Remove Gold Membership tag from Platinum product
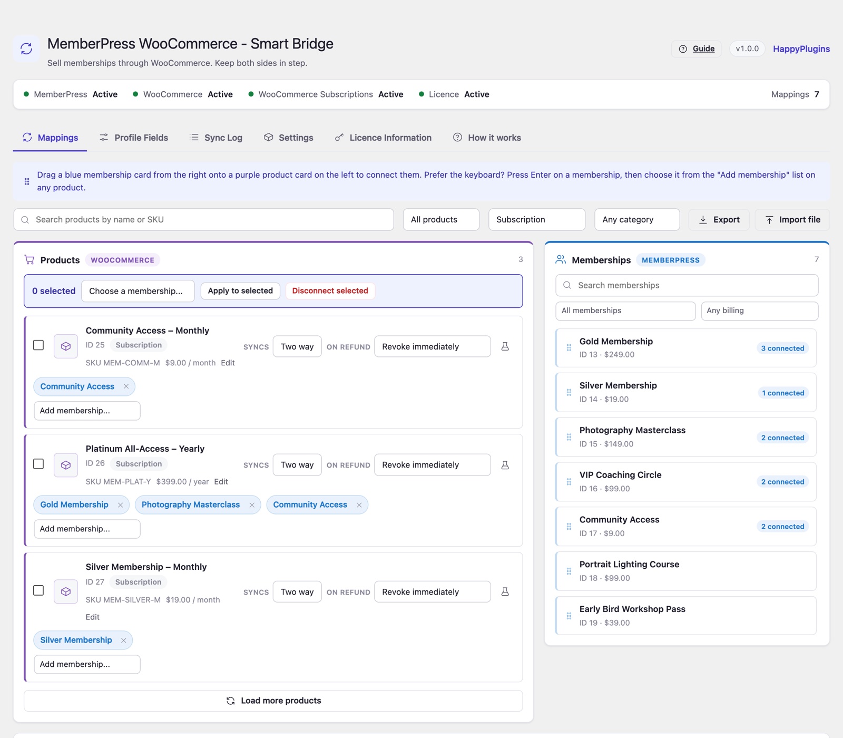 [x=120, y=505]
